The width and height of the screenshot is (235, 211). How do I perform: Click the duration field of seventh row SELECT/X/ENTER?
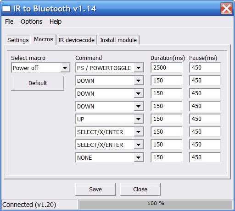(x=167, y=145)
